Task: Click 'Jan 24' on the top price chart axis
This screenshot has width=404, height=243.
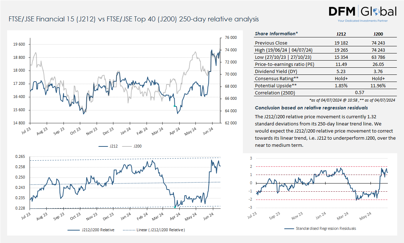Action: tap(126, 131)
